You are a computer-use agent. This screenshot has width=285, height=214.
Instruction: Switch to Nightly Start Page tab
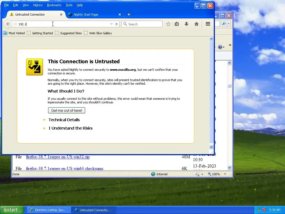[95, 14]
